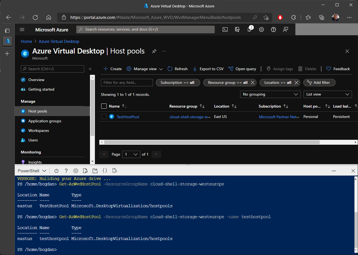The image size is (358, 255).
Task: Click the table's horizontal scrollbar
Action: click(212, 142)
